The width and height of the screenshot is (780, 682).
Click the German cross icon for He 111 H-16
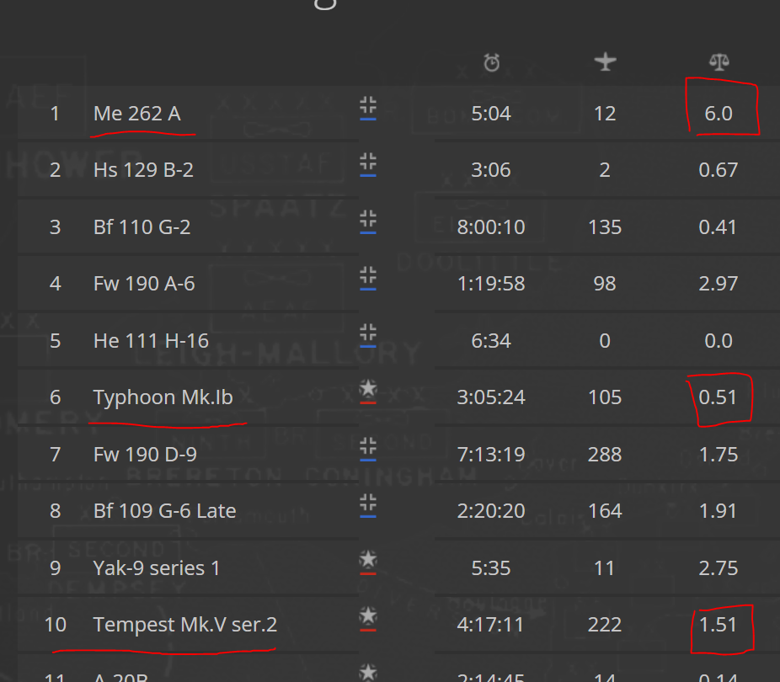(368, 335)
